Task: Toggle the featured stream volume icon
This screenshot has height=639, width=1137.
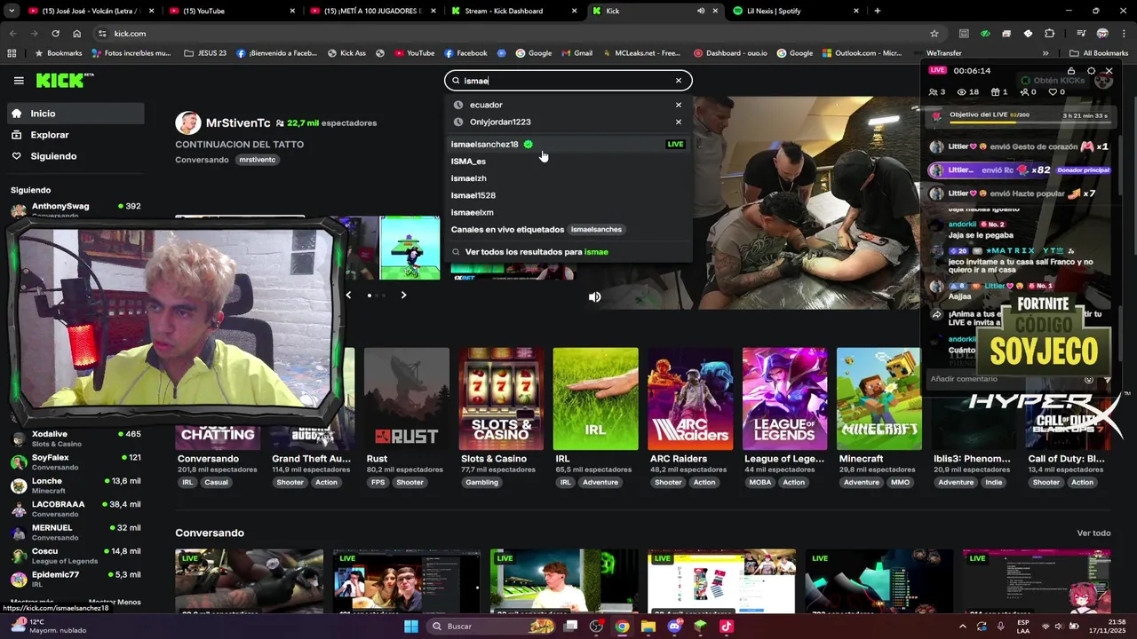Action: click(x=595, y=297)
